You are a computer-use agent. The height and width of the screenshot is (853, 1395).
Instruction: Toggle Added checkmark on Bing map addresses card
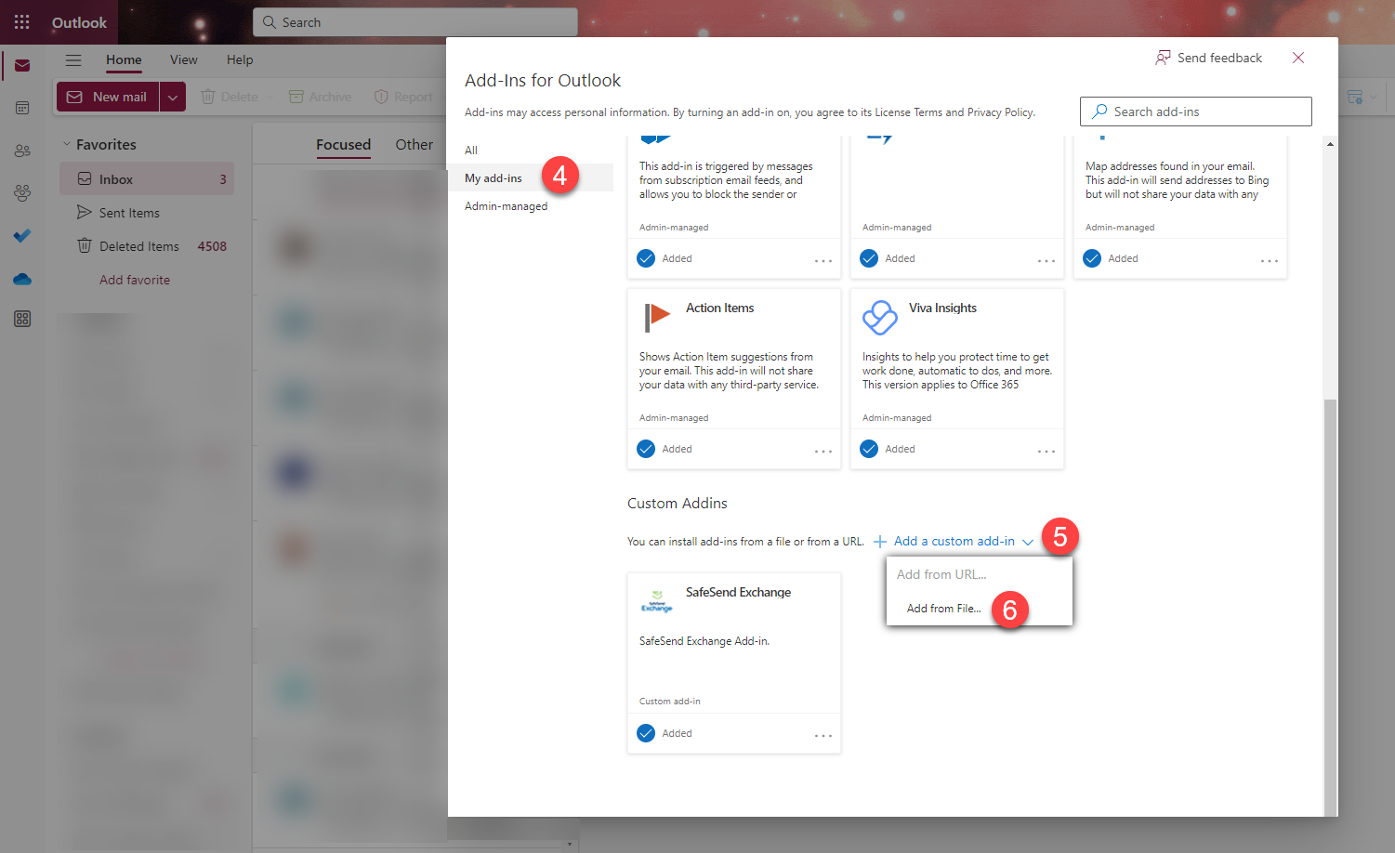[x=1092, y=258]
